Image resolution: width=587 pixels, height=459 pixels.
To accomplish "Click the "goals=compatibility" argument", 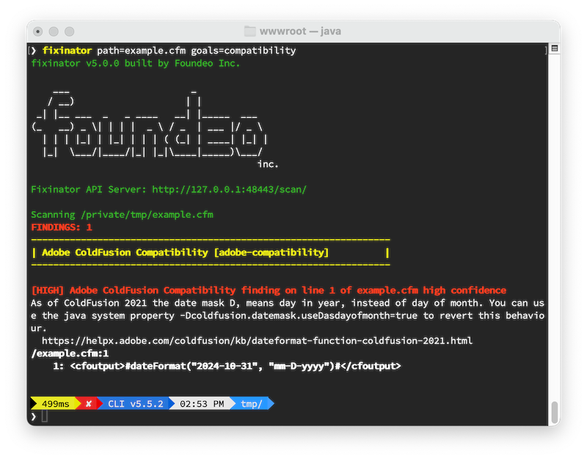I will 244,51.
